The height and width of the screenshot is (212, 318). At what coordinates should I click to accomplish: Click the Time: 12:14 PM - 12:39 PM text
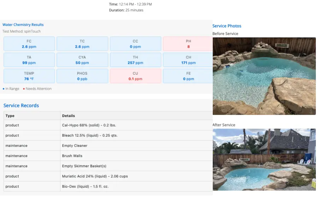click(130, 4)
